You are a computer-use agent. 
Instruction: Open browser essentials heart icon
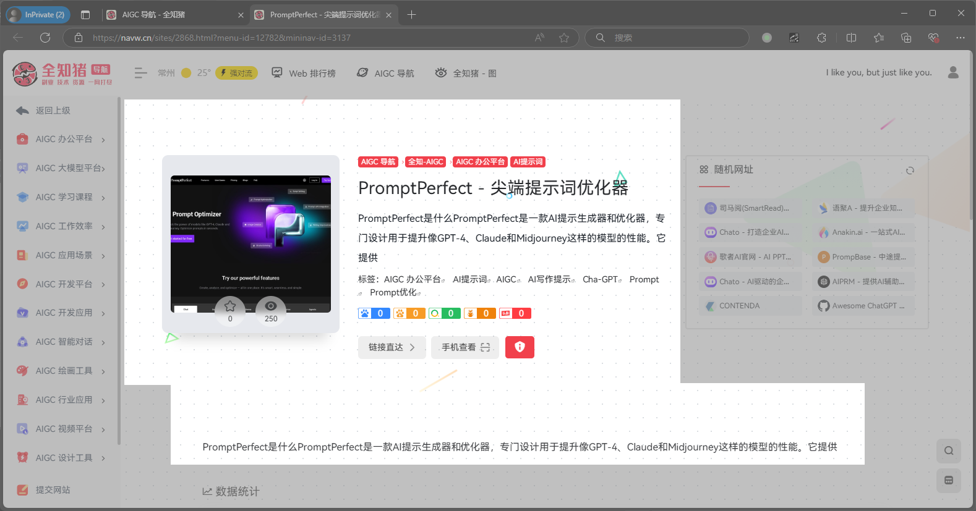coord(933,38)
